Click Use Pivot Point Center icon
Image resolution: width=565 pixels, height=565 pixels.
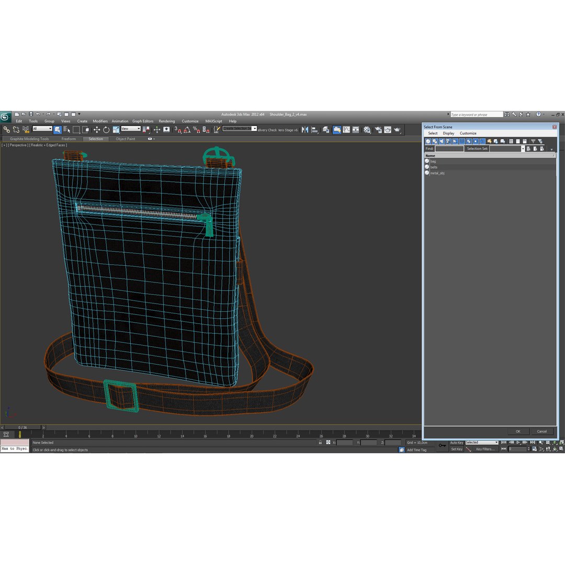click(x=146, y=130)
